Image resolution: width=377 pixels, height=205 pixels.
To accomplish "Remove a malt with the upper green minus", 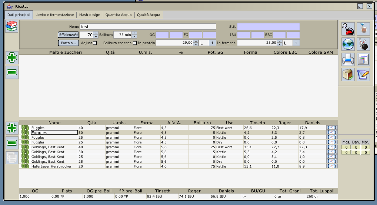I will tap(12, 72).
